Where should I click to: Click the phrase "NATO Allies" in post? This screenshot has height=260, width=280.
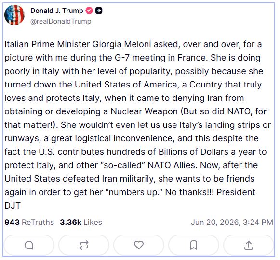pos(173,165)
